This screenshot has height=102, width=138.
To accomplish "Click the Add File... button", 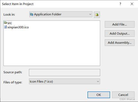I will [120, 24].
